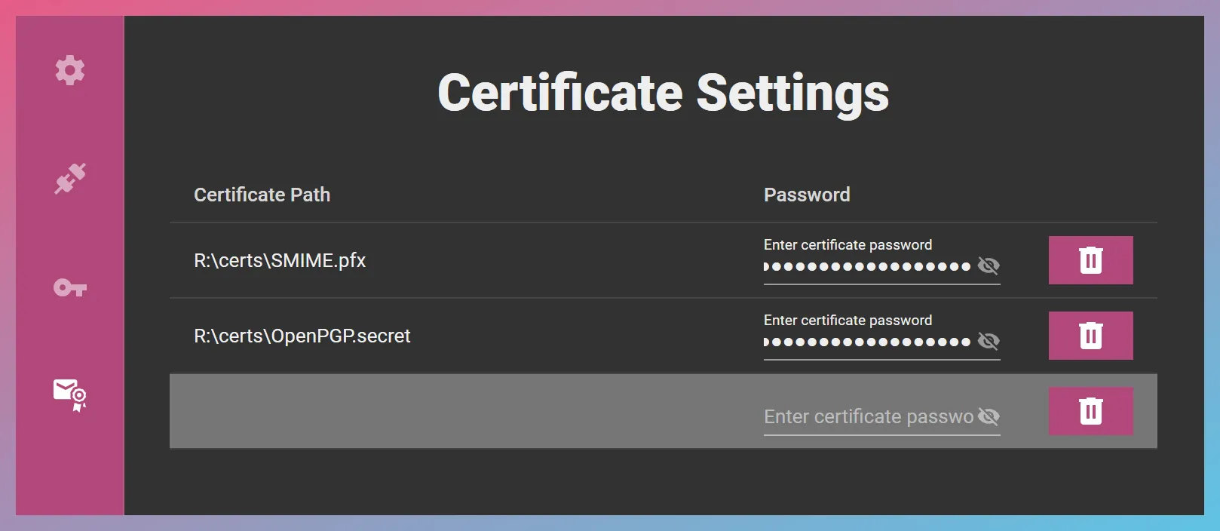
Task: Click the trash icon next to OpenPGP.secret
Action: click(x=1090, y=335)
